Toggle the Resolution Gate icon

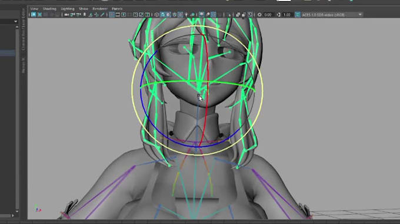[124, 15]
